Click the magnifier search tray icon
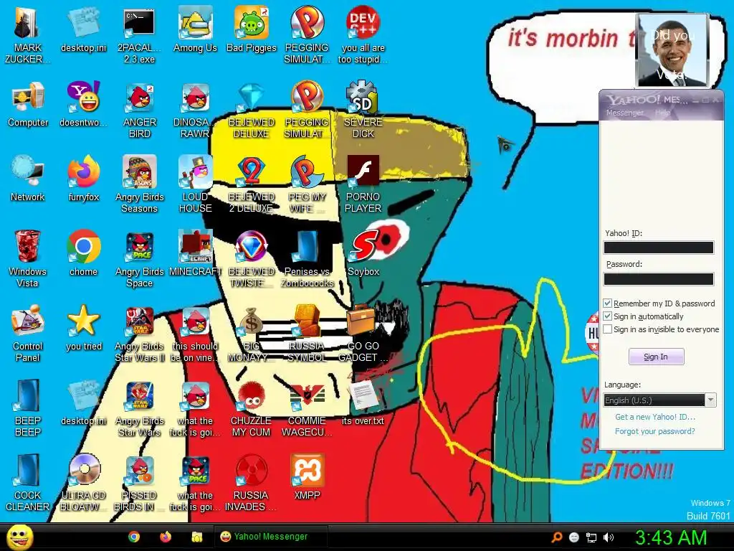This screenshot has width=734, height=551. pos(557,537)
